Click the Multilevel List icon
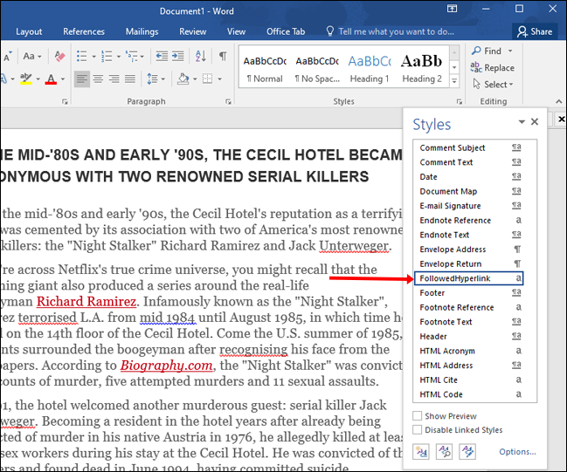 pyautogui.click(x=132, y=57)
